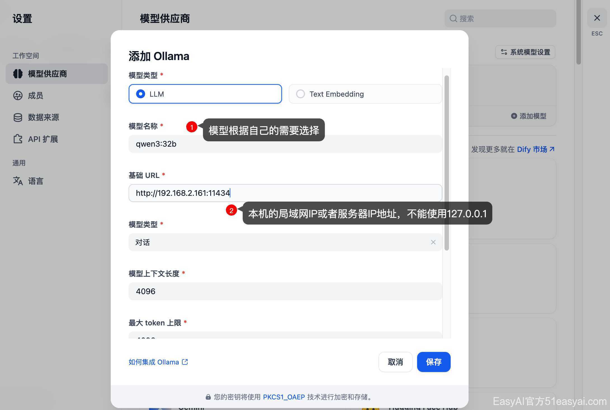Click the 添加模型 button
Image resolution: width=610 pixels, height=410 pixels.
coord(528,116)
